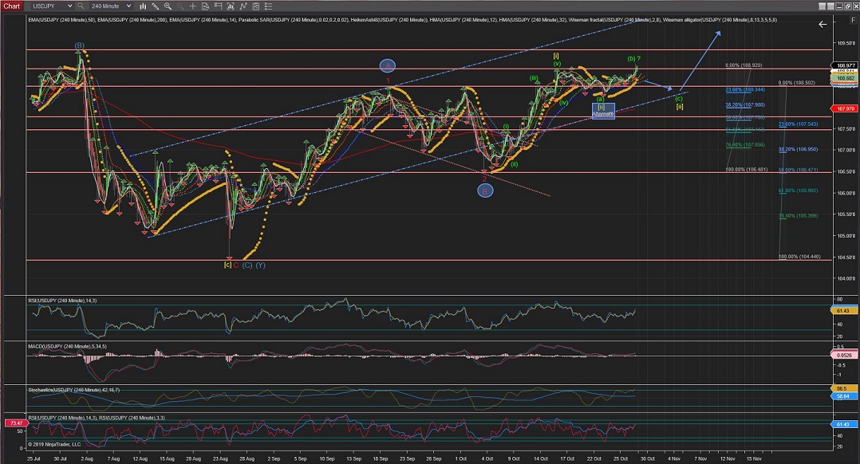This screenshot has width=860, height=464.
Task: Click the instrument search magnifier icon
Action: [80, 6]
